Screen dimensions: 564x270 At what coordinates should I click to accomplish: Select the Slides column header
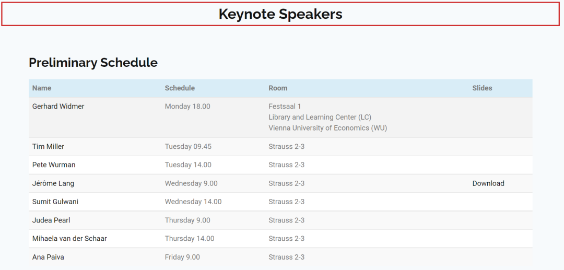482,88
